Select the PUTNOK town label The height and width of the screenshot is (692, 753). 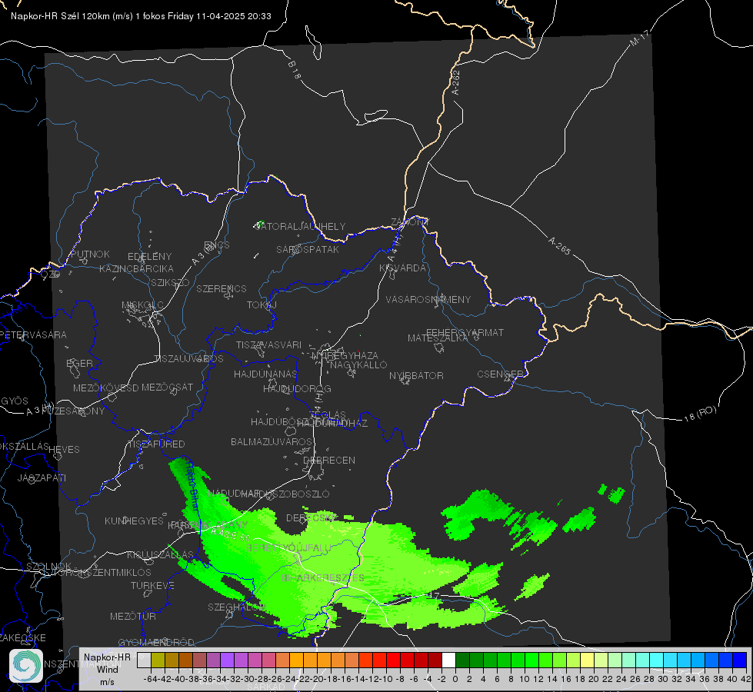tap(90, 254)
